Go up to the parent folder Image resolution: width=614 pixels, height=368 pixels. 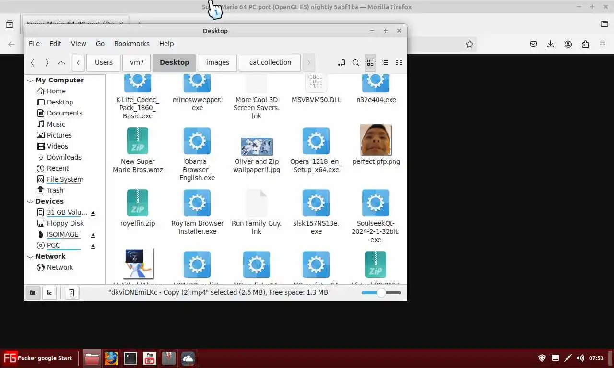click(61, 63)
